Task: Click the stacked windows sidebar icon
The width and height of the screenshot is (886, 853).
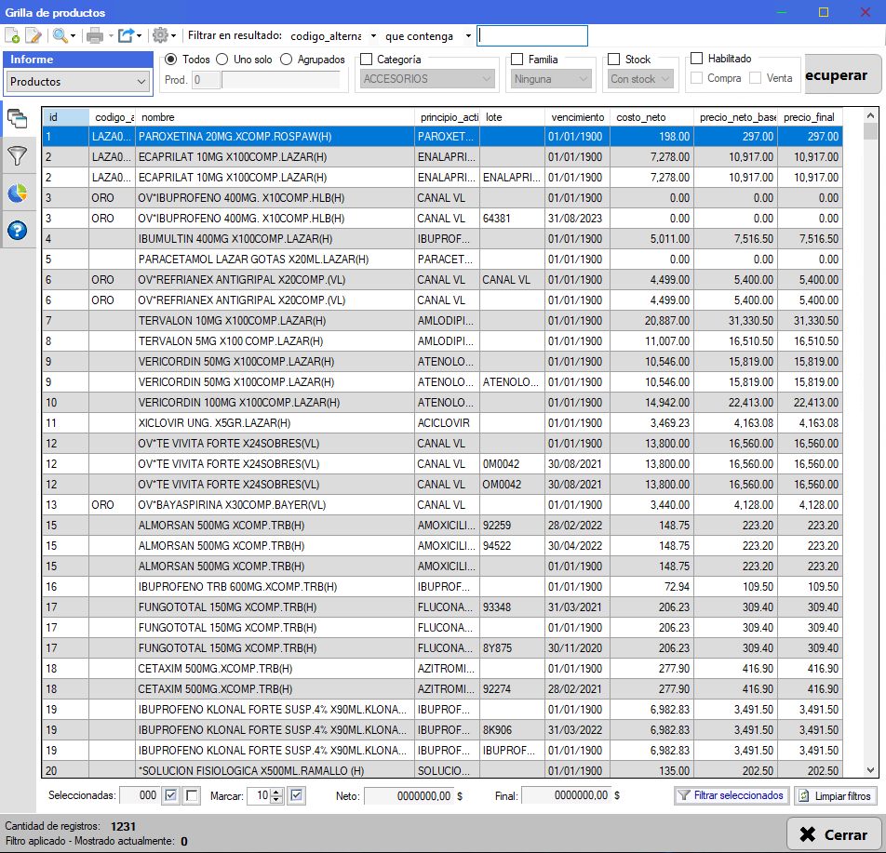Action: point(17,119)
